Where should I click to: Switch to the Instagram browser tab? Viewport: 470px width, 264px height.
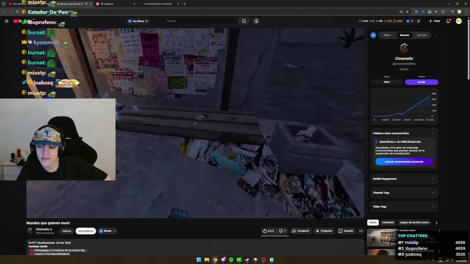[x=116, y=4]
